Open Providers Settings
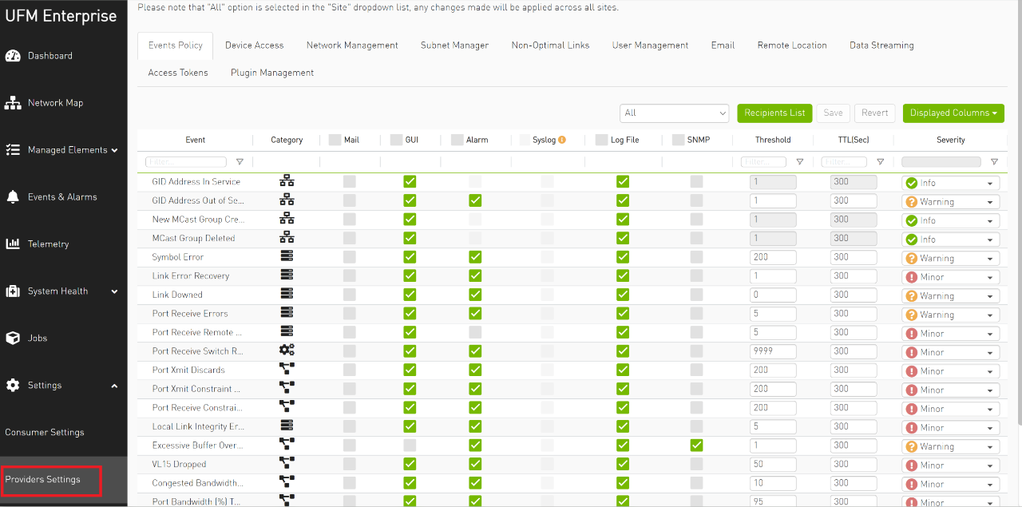The image size is (1022, 507). (x=44, y=480)
